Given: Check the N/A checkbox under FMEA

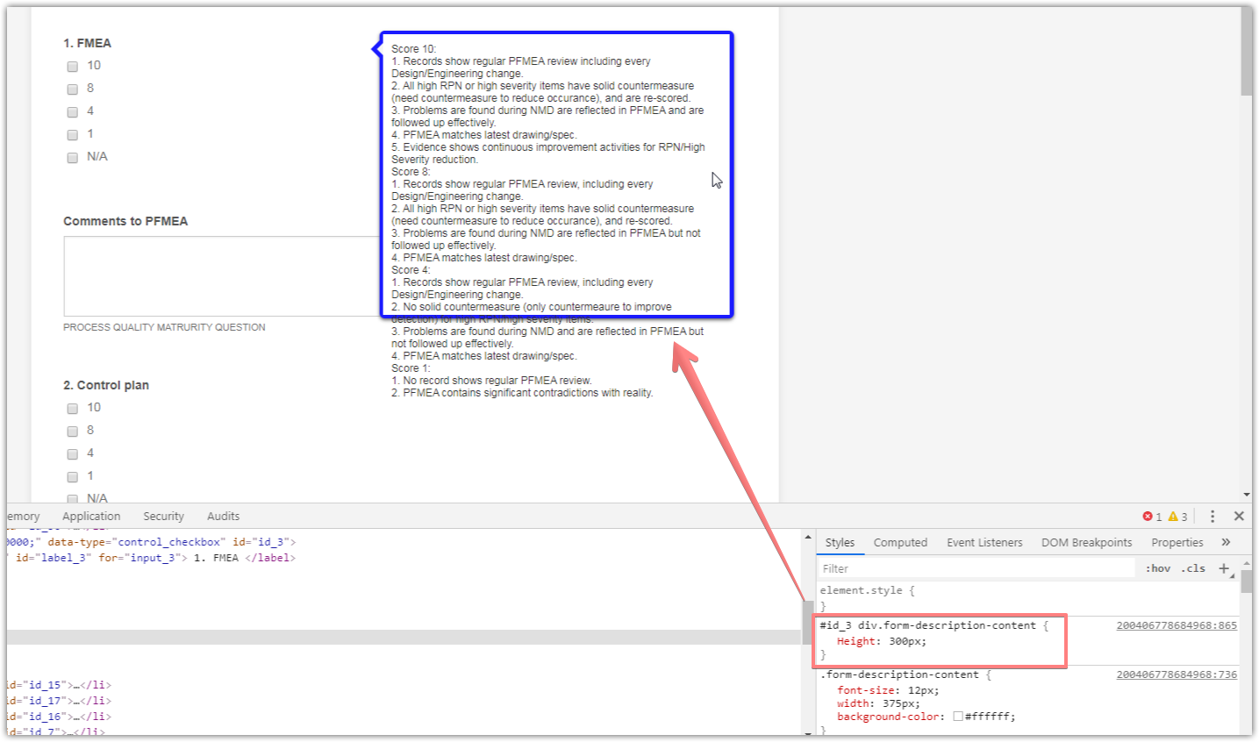Looking at the screenshot, I should [72, 157].
